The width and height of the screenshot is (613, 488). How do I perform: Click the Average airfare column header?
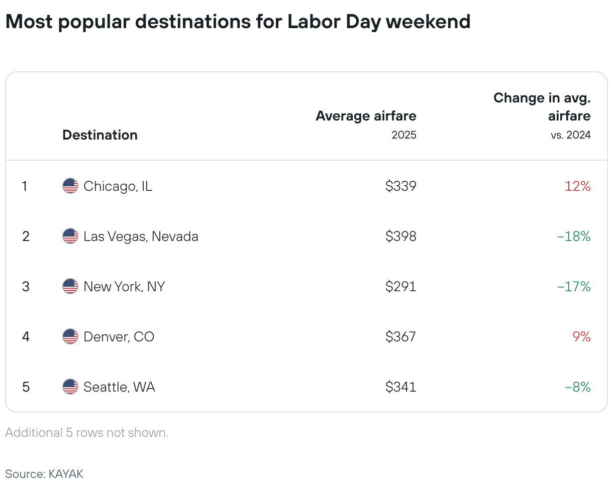366,116
